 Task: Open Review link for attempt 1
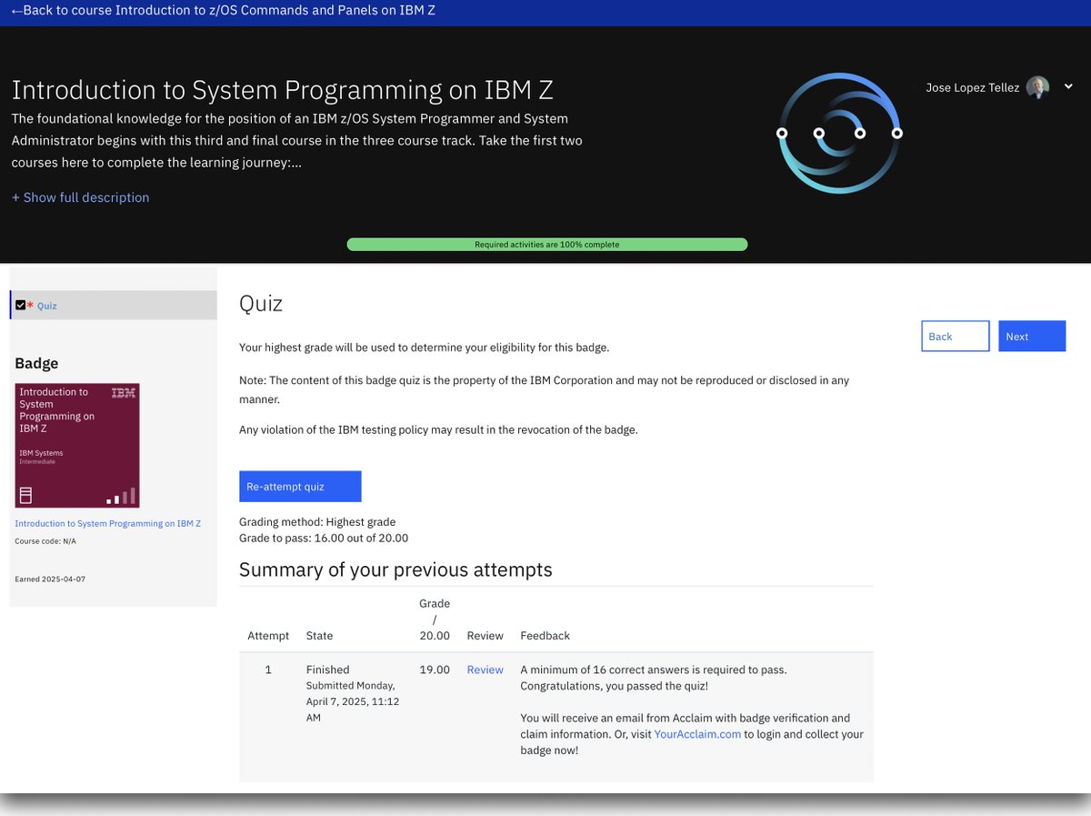tap(485, 670)
